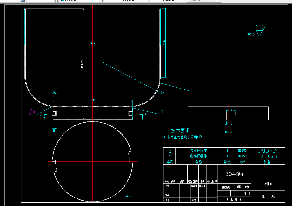The height and width of the screenshot is (206, 292).
Task: Select the vertical 100 dimension text
Action: [x=164, y=42]
